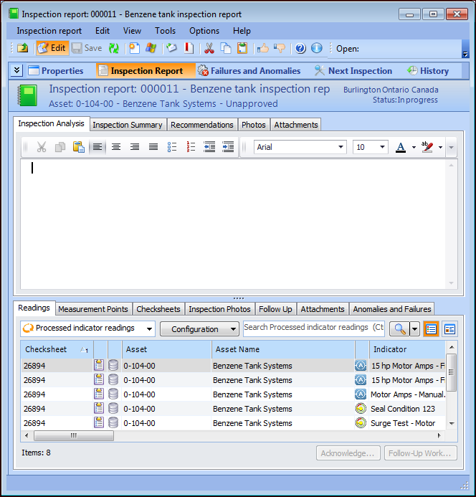Click the Paste clipboard icon in main toolbar
This screenshot has height=497, width=476.
pos(242,48)
